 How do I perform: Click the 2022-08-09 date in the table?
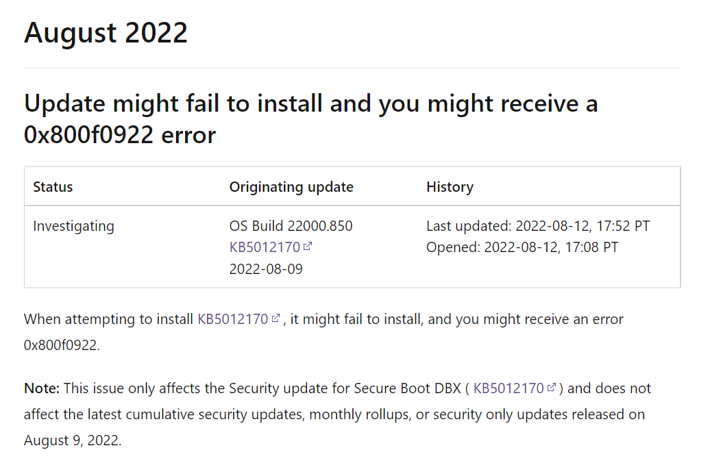click(266, 269)
